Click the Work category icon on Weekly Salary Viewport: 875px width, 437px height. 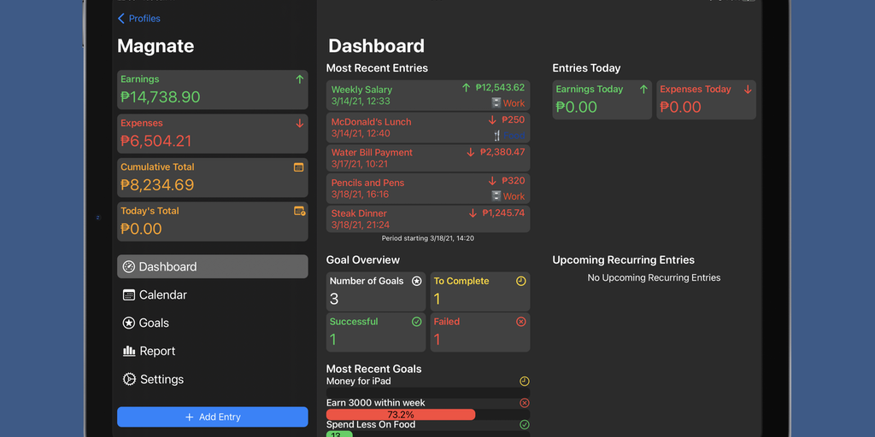496,102
